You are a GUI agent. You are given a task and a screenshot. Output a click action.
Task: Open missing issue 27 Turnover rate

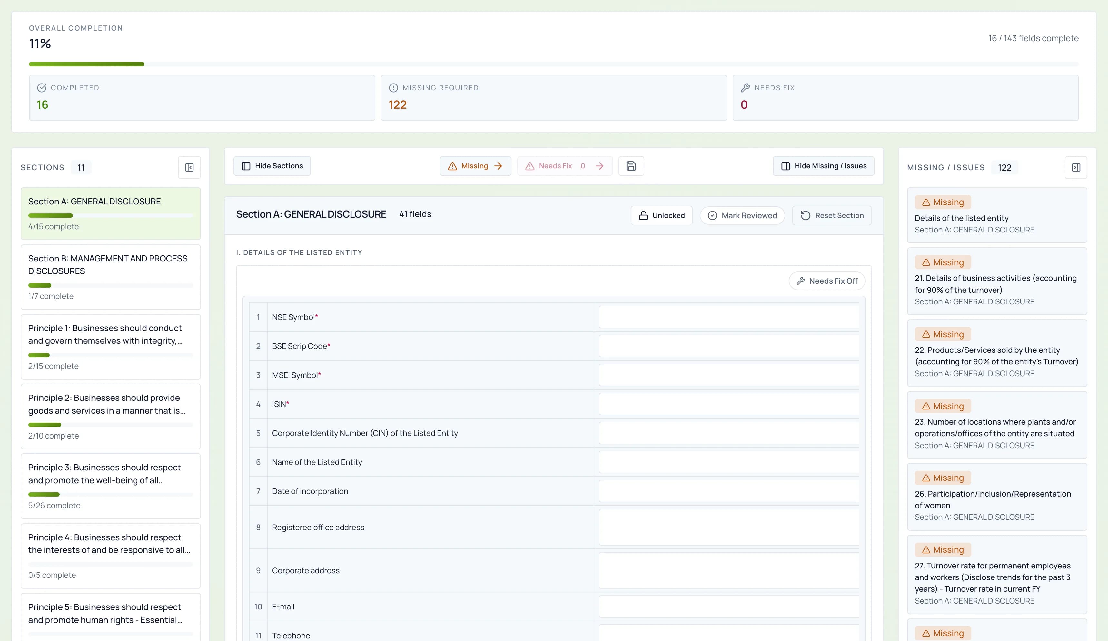[x=997, y=574]
